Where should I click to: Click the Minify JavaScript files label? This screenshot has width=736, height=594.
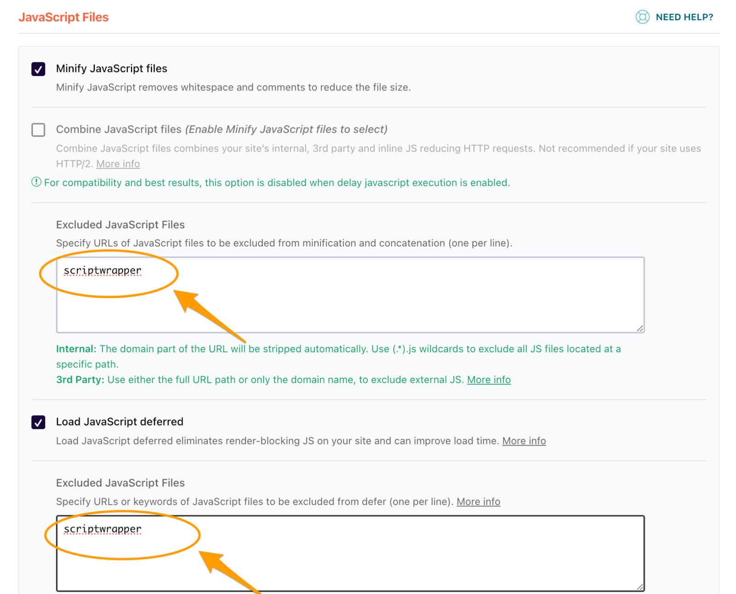click(x=111, y=69)
